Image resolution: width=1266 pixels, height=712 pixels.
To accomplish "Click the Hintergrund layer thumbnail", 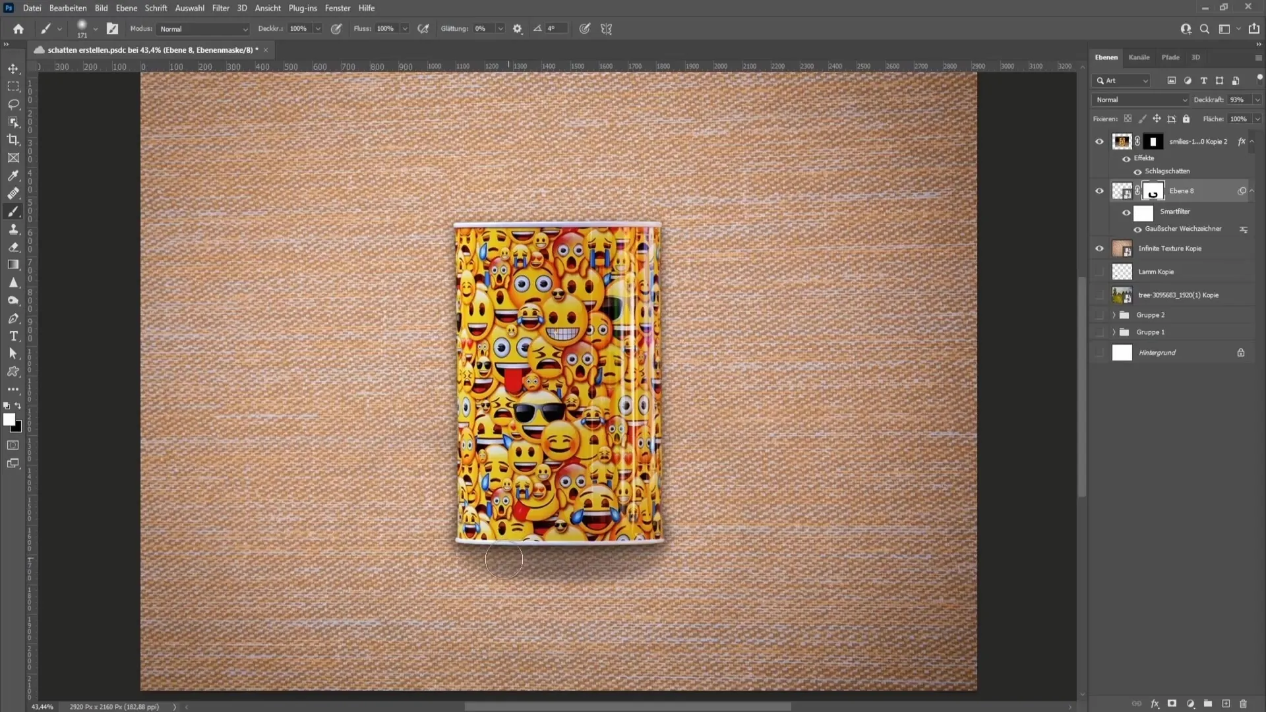I will coord(1122,352).
